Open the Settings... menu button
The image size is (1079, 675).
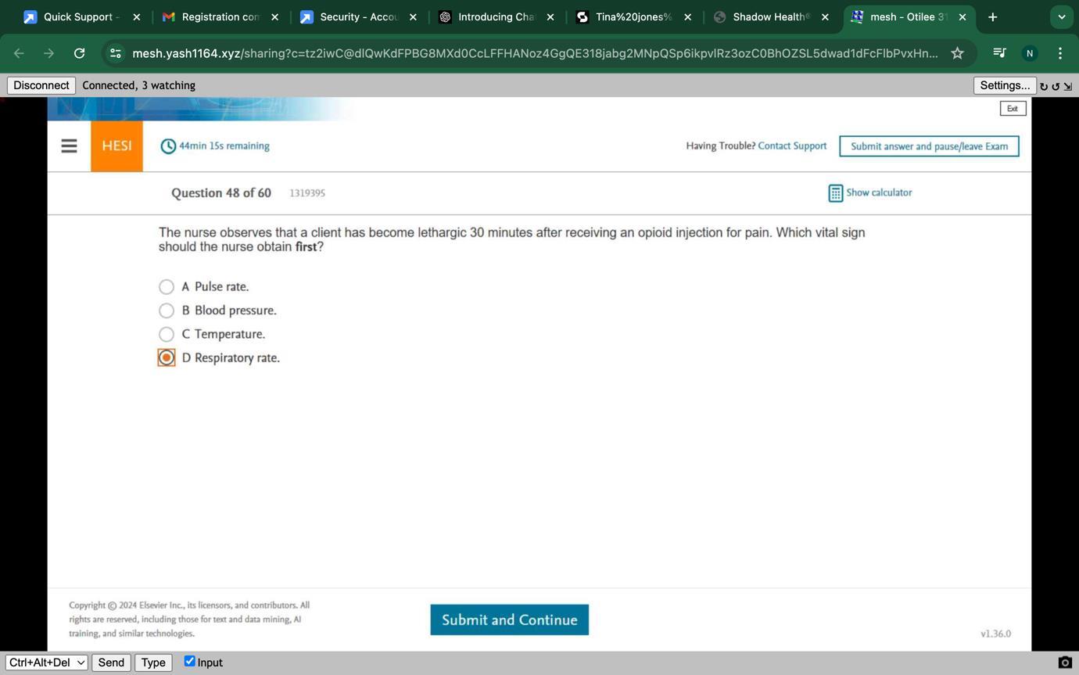[x=1005, y=85]
